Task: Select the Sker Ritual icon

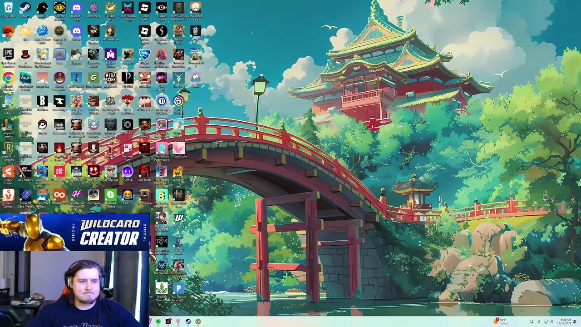Action: [x=144, y=173]
